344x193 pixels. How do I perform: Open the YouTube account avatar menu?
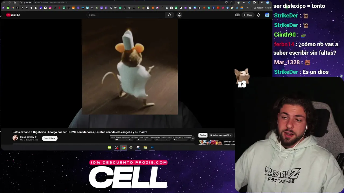pyautogui.click(x=267, y=15)
